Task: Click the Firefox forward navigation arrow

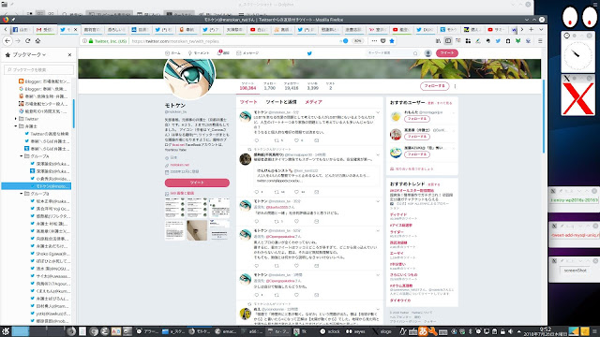Action: pos(18,41)
